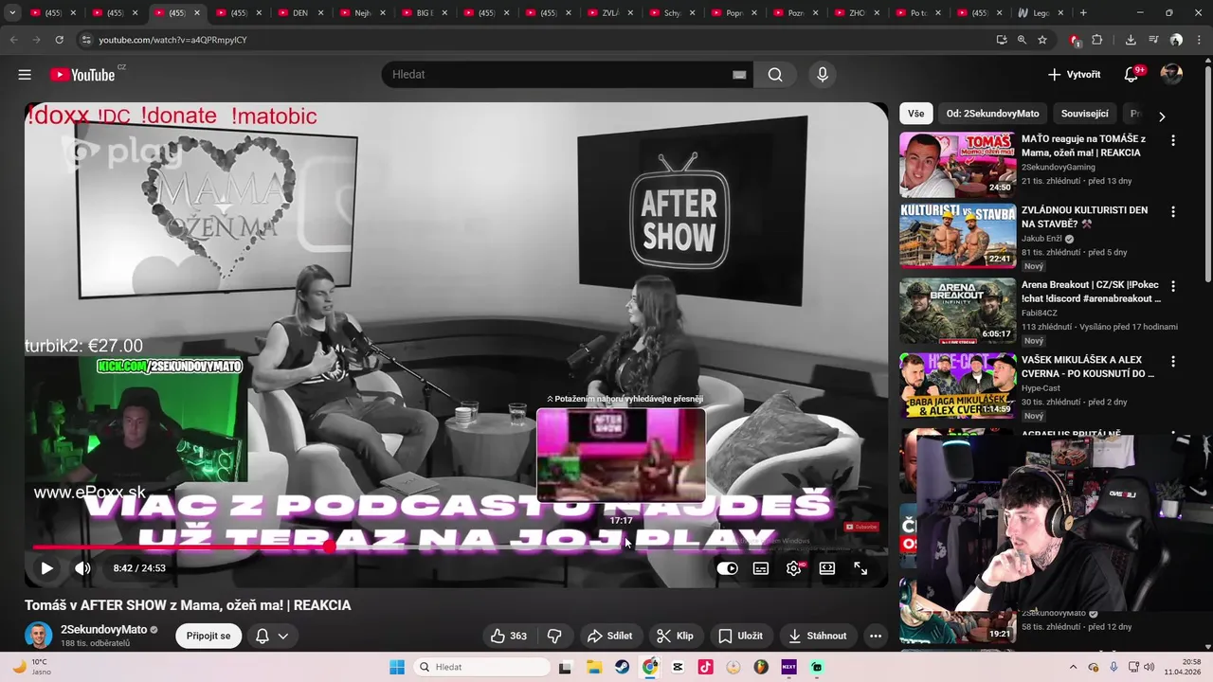
Task: Open browser downloads icon
Action: pyautogui.click(x=1131, y=40)
